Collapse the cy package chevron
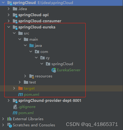Screen dimensions: 123x130 tap(36, 58)
